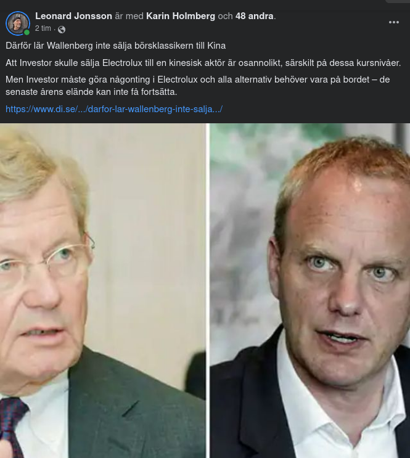Follow the di.se article link
Screen dimensions: 410x458
[x=114, y=109]
